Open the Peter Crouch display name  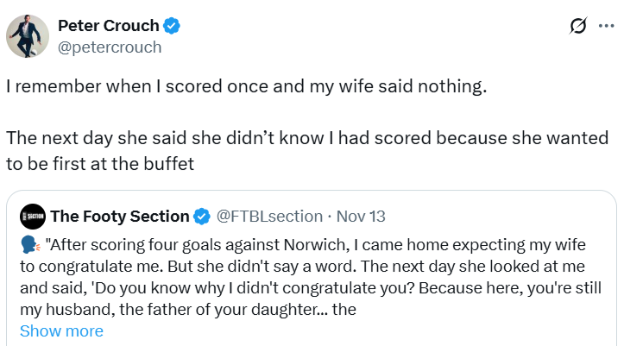(109, 26)
